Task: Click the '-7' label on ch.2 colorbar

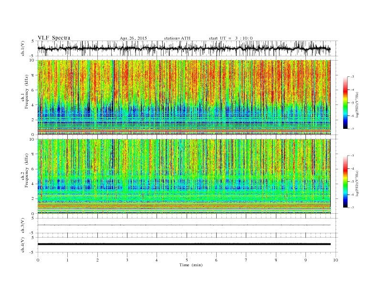Action: [352, 208]
